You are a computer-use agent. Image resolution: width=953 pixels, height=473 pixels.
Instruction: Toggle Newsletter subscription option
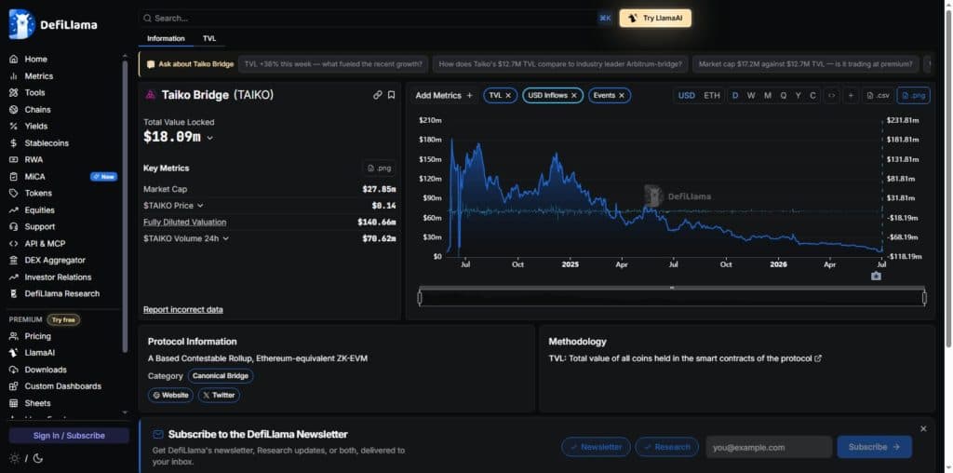point(596,447)
